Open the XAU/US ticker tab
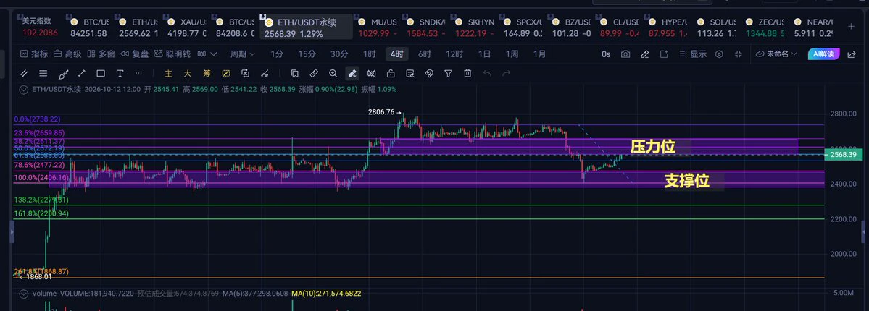This screenshot has width=869, height=311. coord(186,27)
